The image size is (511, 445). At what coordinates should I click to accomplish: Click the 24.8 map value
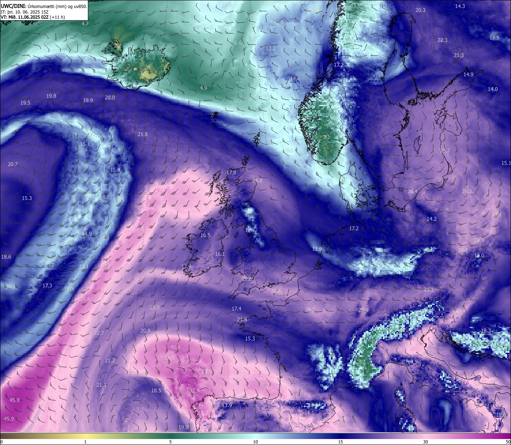(x=257, y=181)
